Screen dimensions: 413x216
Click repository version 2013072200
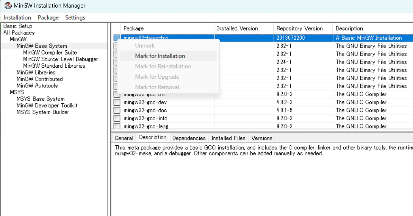291,38
